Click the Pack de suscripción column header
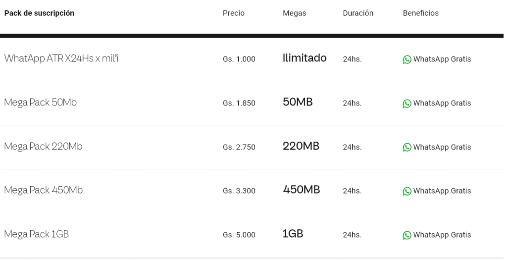This screenshot has height=260, width=507. [39, 13]
